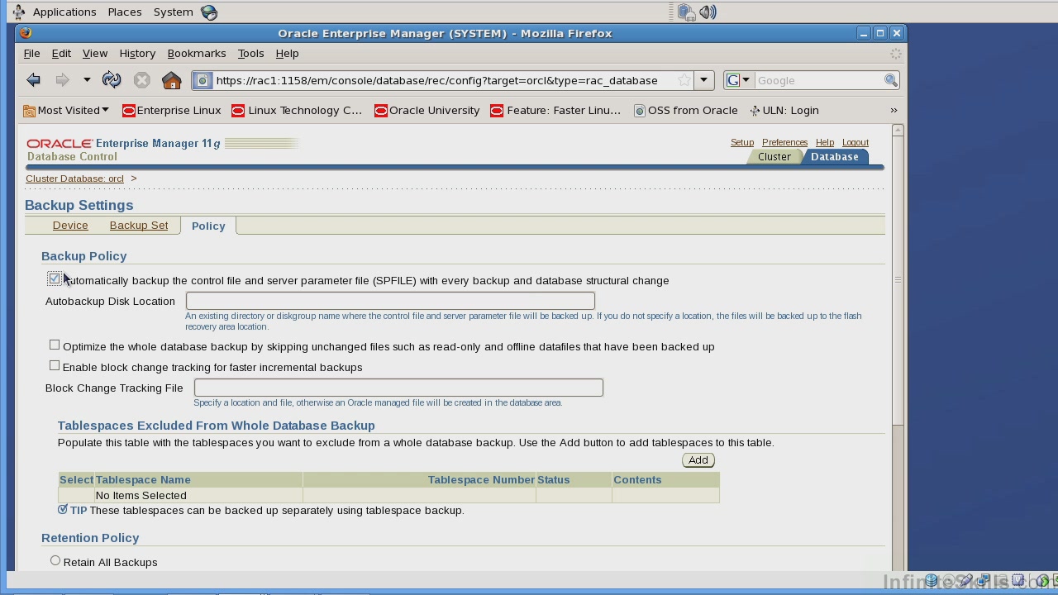The width and height of the screenshot is (1058, 595).
Task: Click the scrollbar up arrow
Action: 898,130
